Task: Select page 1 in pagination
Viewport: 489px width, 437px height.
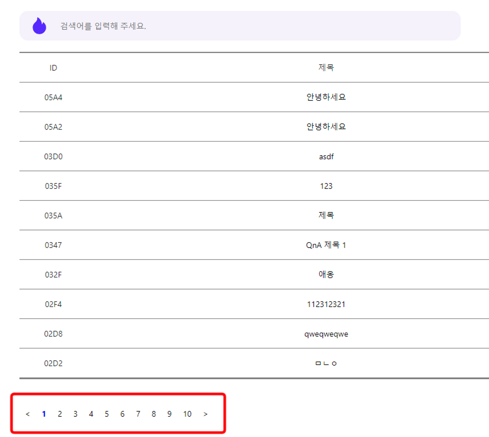Action: click(44, 414)
